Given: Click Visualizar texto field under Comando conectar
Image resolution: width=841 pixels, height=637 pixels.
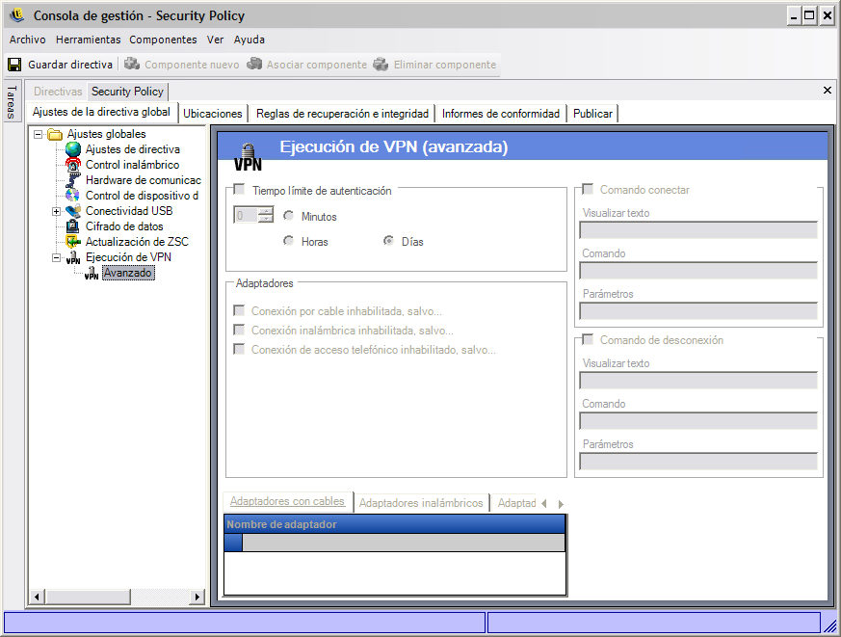Looking at the screenshot, I should click(698, 229).
